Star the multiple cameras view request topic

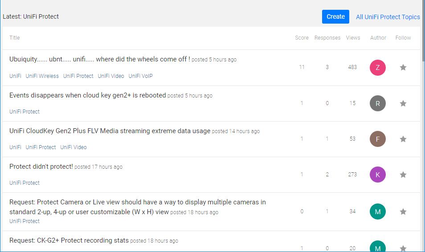403,211
